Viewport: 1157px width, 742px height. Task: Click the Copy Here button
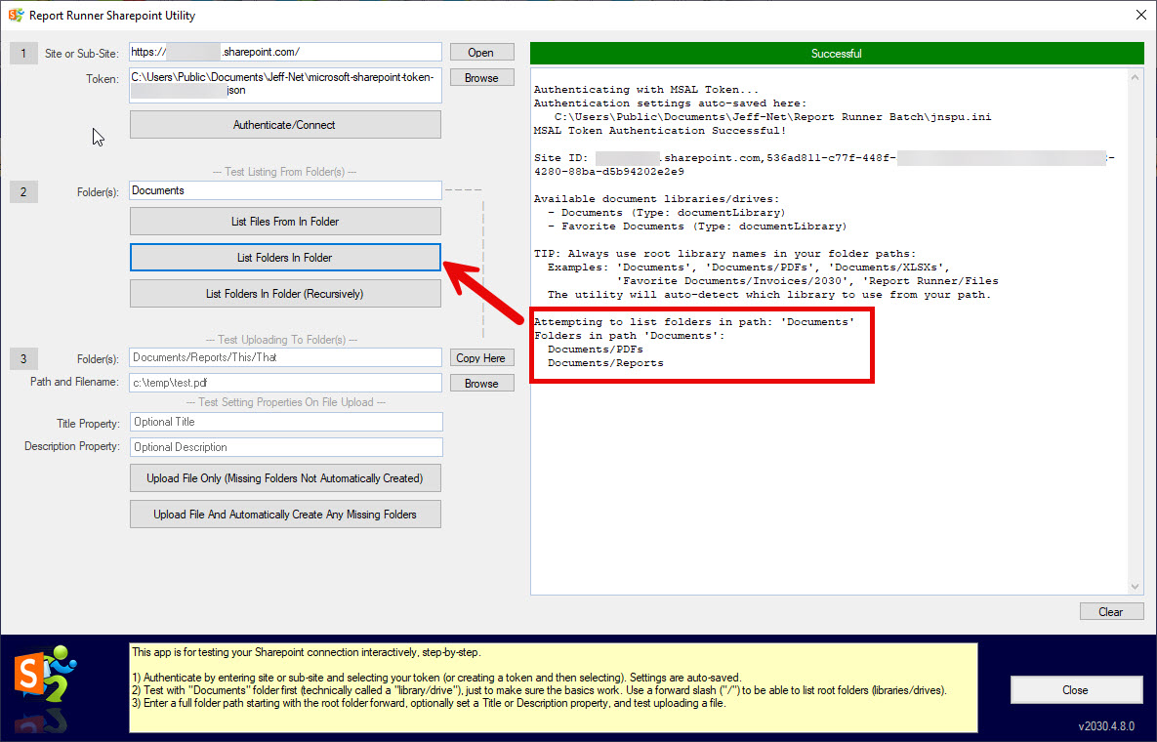pyautogui.click(x=480, y=358)
